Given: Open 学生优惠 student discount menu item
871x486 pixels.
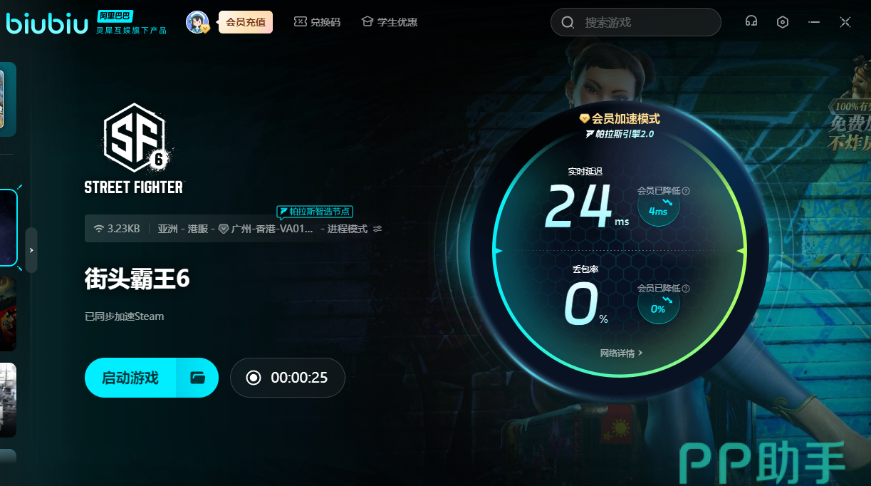Looking at the screenshot, I should click(390, 22).
